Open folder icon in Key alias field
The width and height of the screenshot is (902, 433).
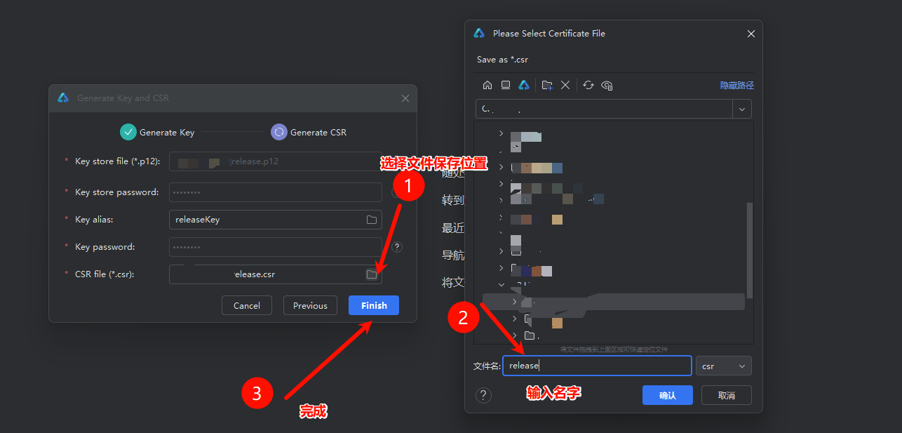pyautogui.click(x=372, y=220)
